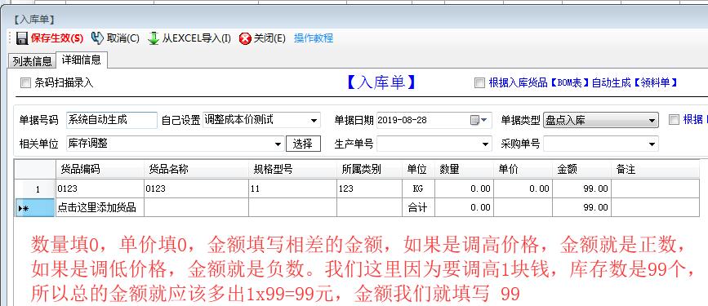This screenshot has width=708, height=306.
Task: Expand the 采购单号 dropdown
Action: (652, 144)
